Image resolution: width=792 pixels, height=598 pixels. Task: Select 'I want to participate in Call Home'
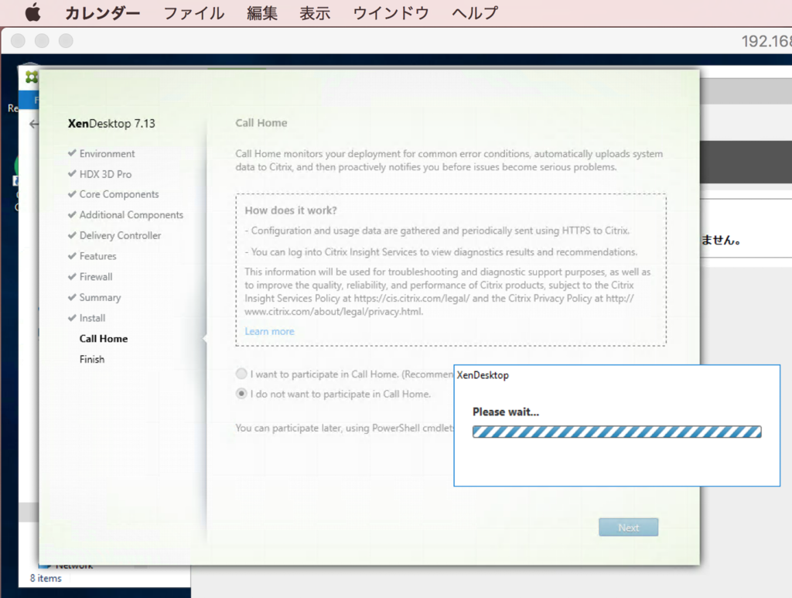[241, 374]
